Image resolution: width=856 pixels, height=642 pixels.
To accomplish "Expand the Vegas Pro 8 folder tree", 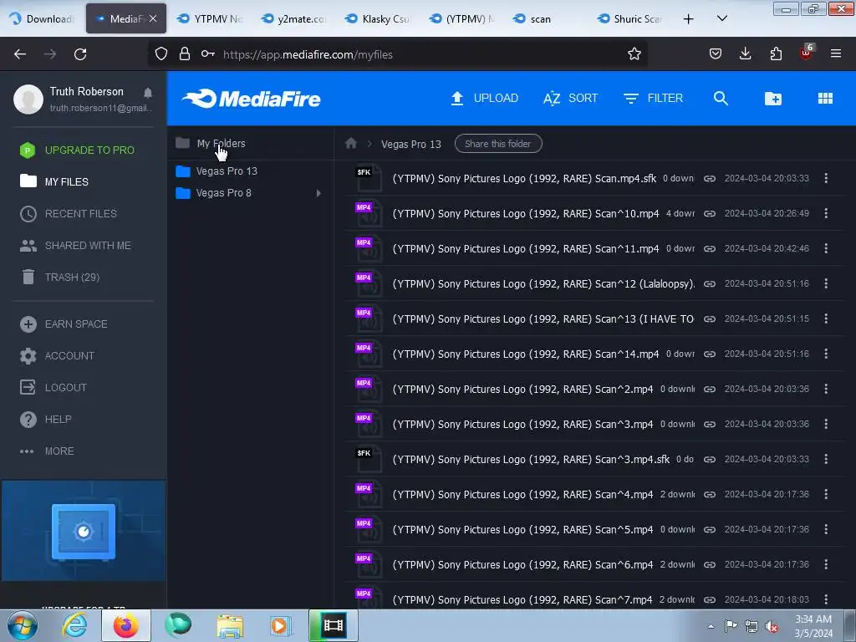I will click(318, 193).
